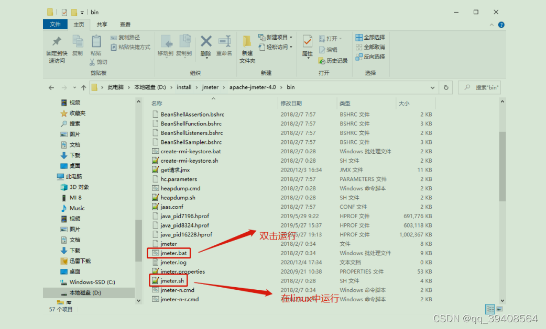Open Quick Access Toolbar customize dropdown

82,13
